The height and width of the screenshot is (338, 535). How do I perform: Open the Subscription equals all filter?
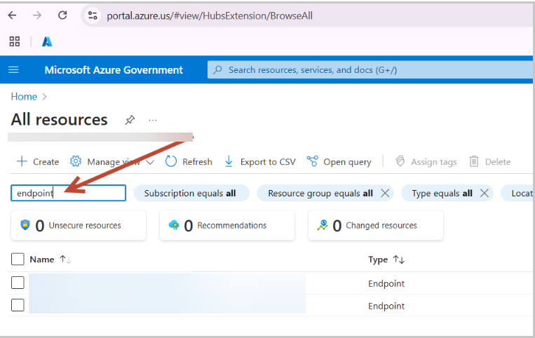click(191, 194)
